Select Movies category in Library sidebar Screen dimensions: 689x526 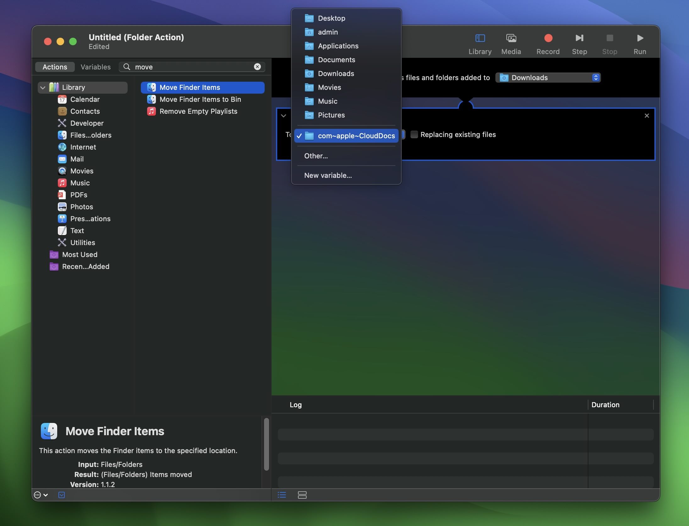point(82,171)
